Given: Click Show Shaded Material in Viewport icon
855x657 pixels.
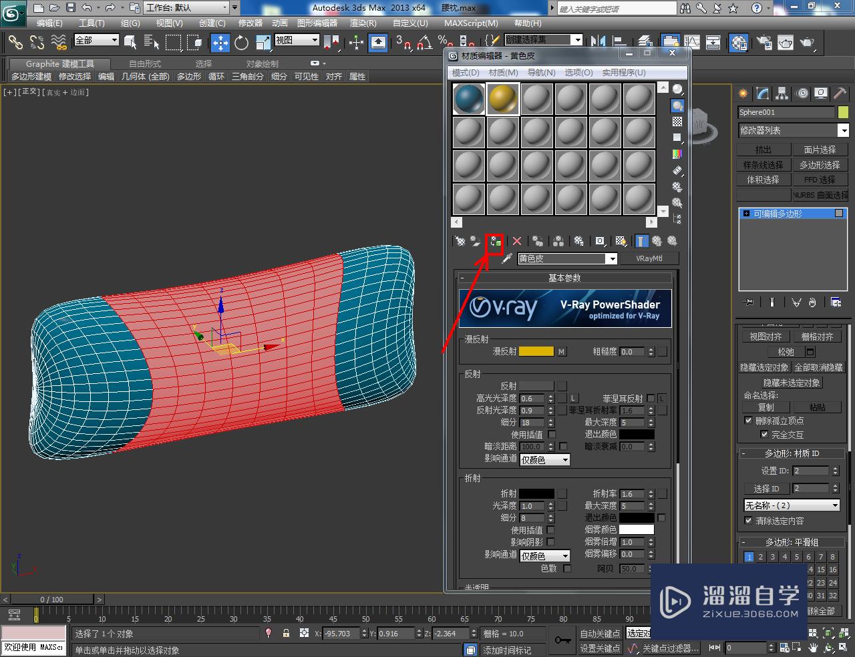Looking at the screenshot, I should click(x=621, y=242).
